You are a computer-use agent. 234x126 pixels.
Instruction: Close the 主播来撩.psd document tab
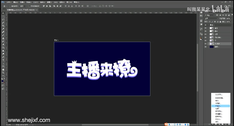click(x=37, y=10)
